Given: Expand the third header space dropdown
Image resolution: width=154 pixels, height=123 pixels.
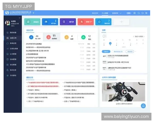Looking at the screenshot, I should 121,13.
